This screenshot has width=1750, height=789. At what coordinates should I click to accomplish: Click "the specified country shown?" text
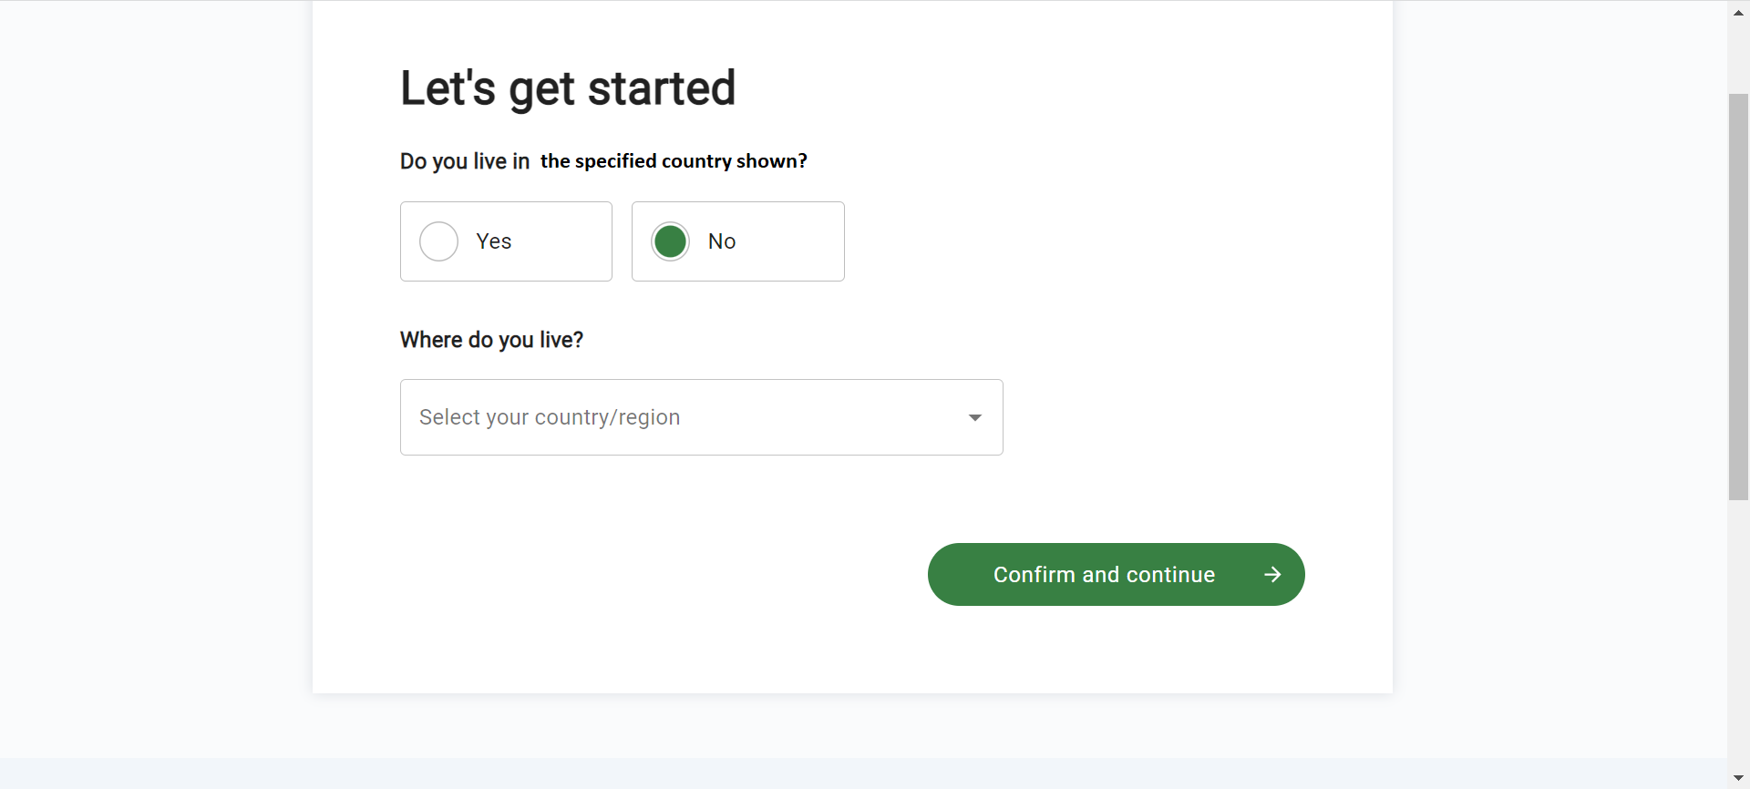(x=673, y=161)
